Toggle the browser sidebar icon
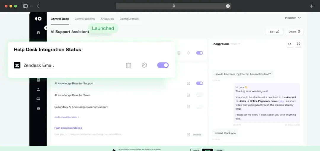 (x=25, y=6)
